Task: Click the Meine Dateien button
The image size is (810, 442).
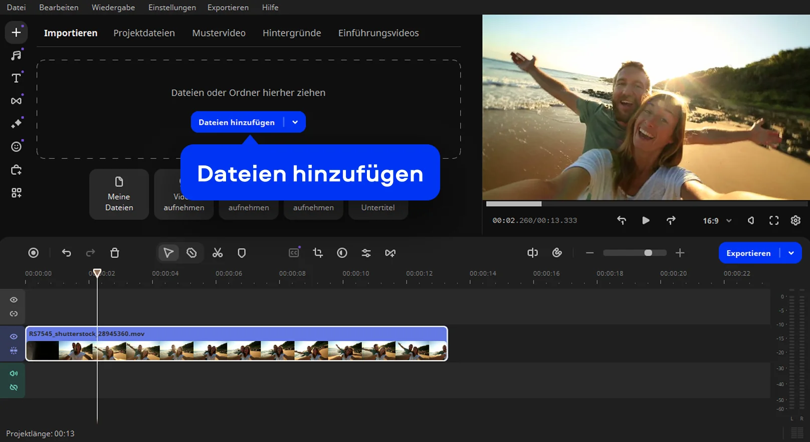Action: 119,194
